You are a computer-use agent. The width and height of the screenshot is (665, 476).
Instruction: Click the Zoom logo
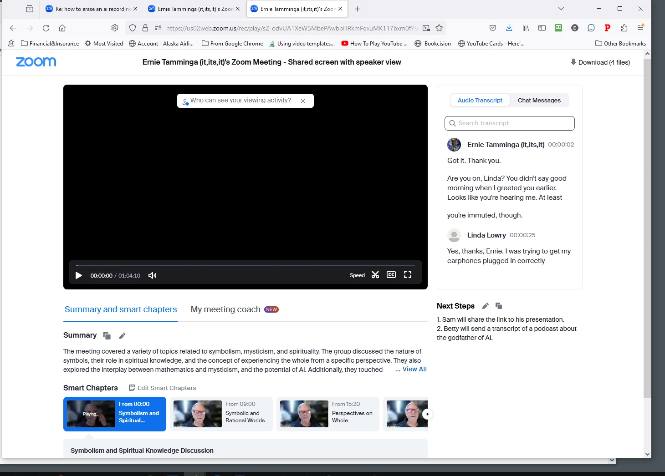(x=36, y=62)
